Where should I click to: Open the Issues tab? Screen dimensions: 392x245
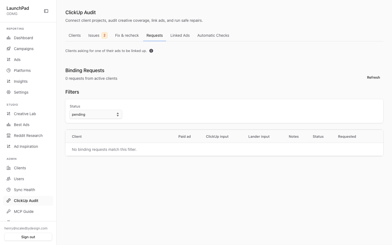click(x=98, y=35)
